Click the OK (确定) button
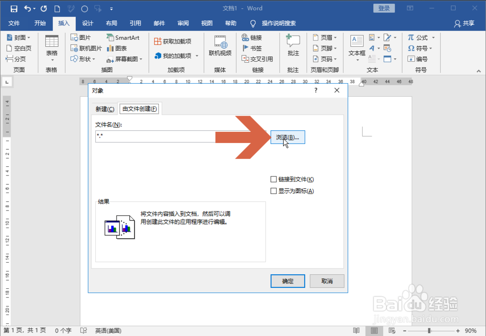Screen dimensions: 486x336 click(288, 281)
